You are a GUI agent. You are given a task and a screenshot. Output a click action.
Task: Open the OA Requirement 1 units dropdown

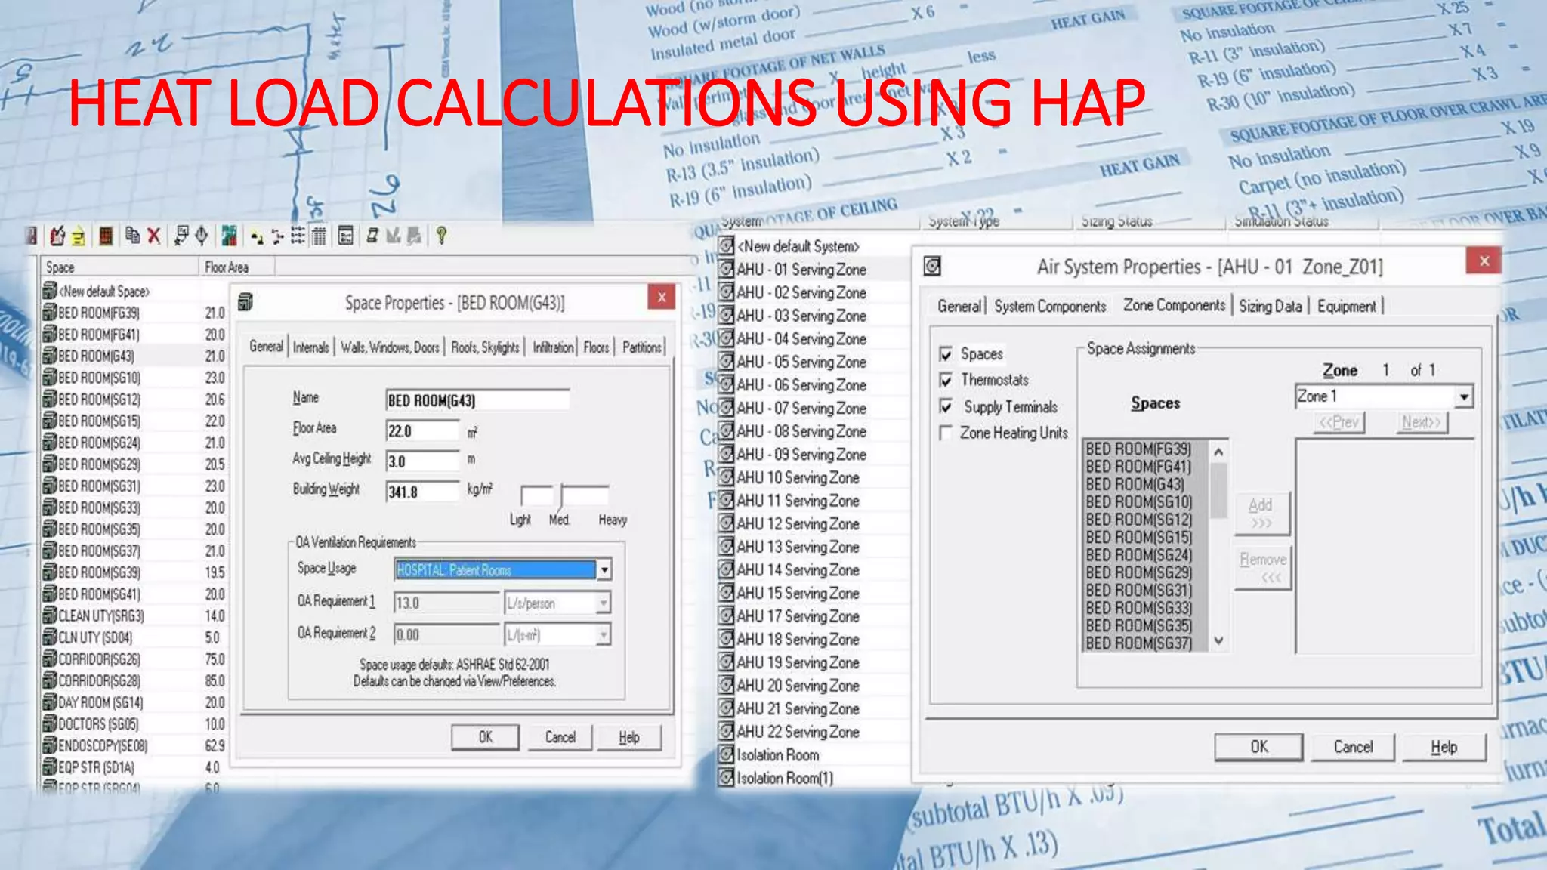click(x=603, y=603)
